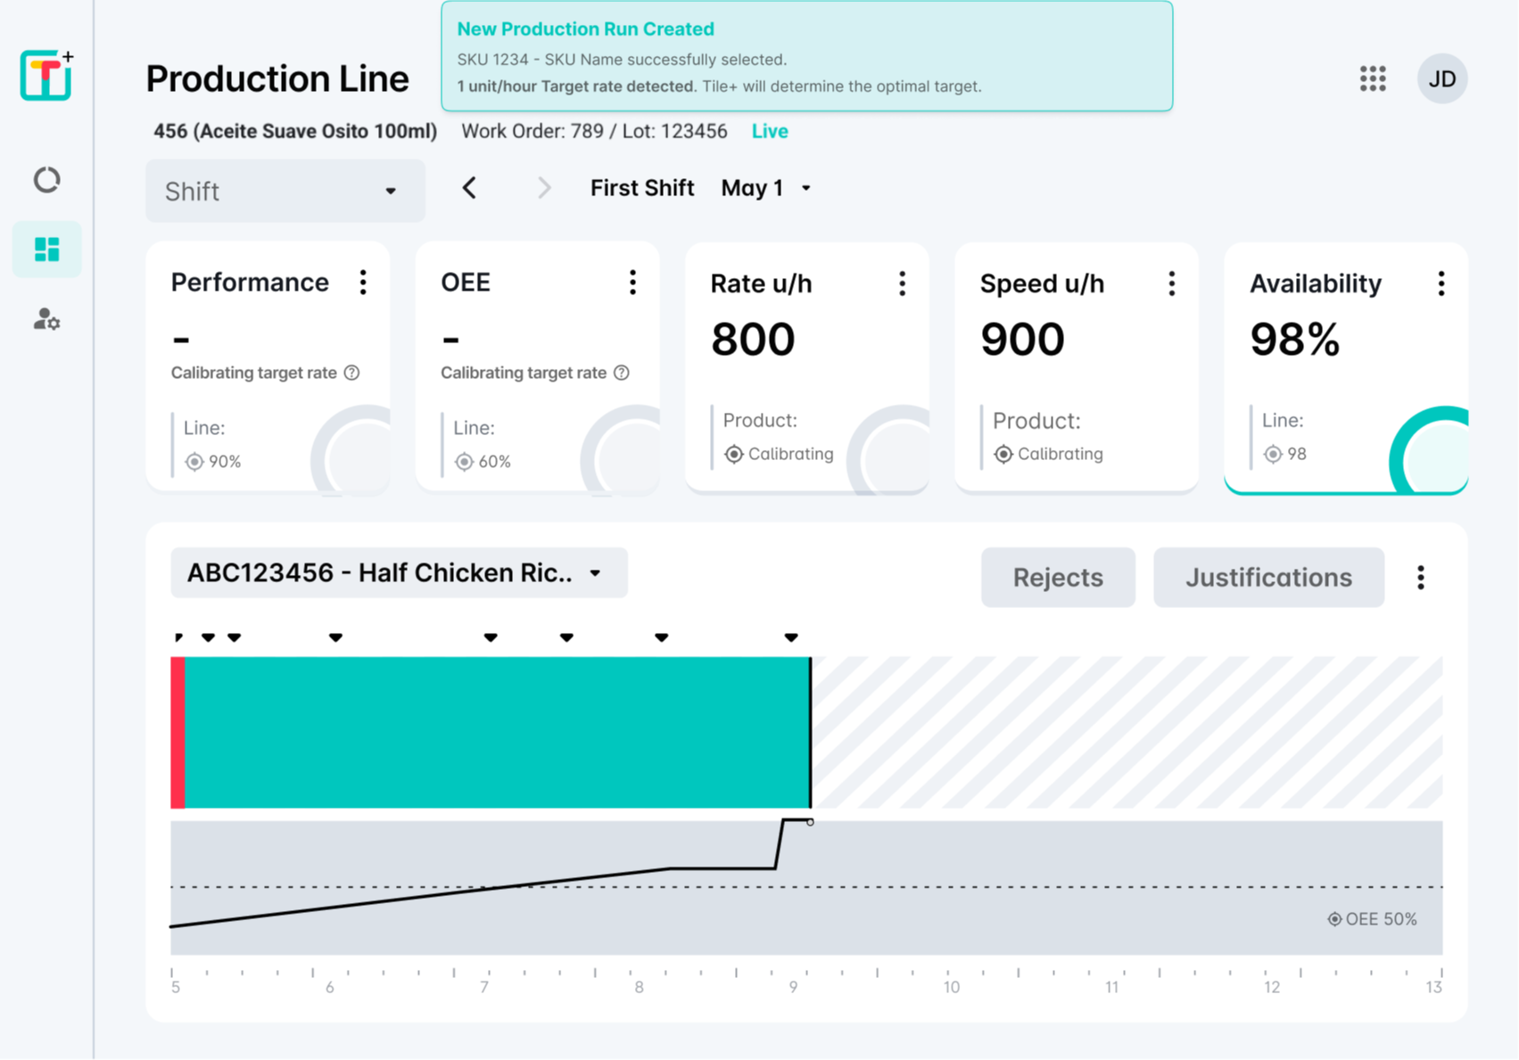Screen dimensions: 1519x1060
Task: Open the chart panel three-dot menu
Action: click(1421, 578)
